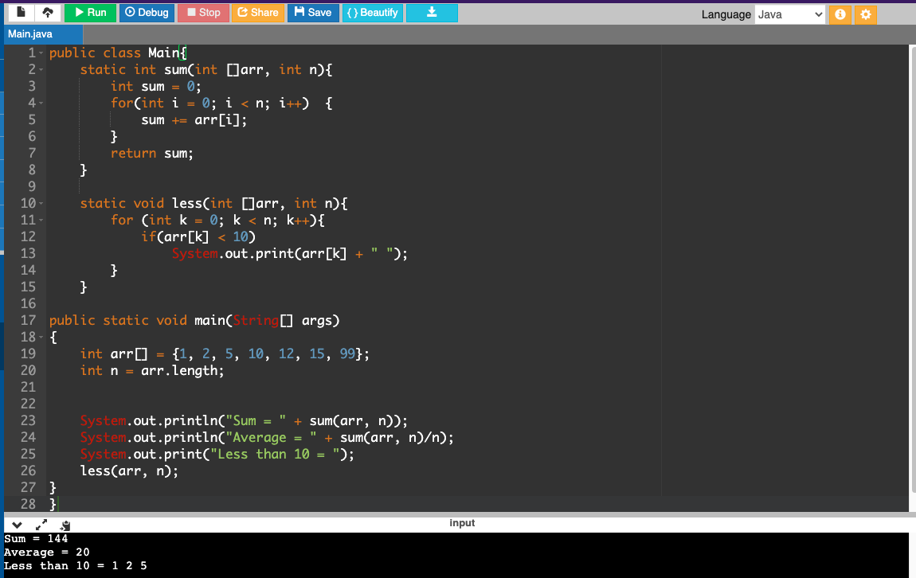Screen dimensions: 916x578
Task: Beautify the code formatting
Action: 372,13
